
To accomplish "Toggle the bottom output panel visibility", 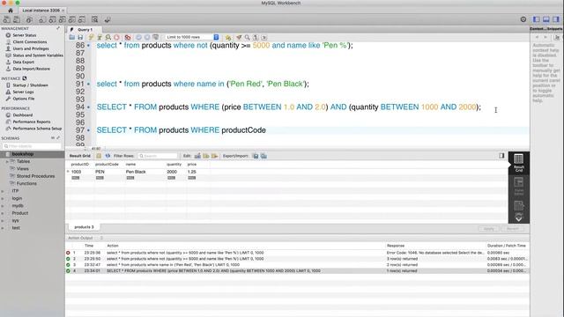I will (546, 19).
